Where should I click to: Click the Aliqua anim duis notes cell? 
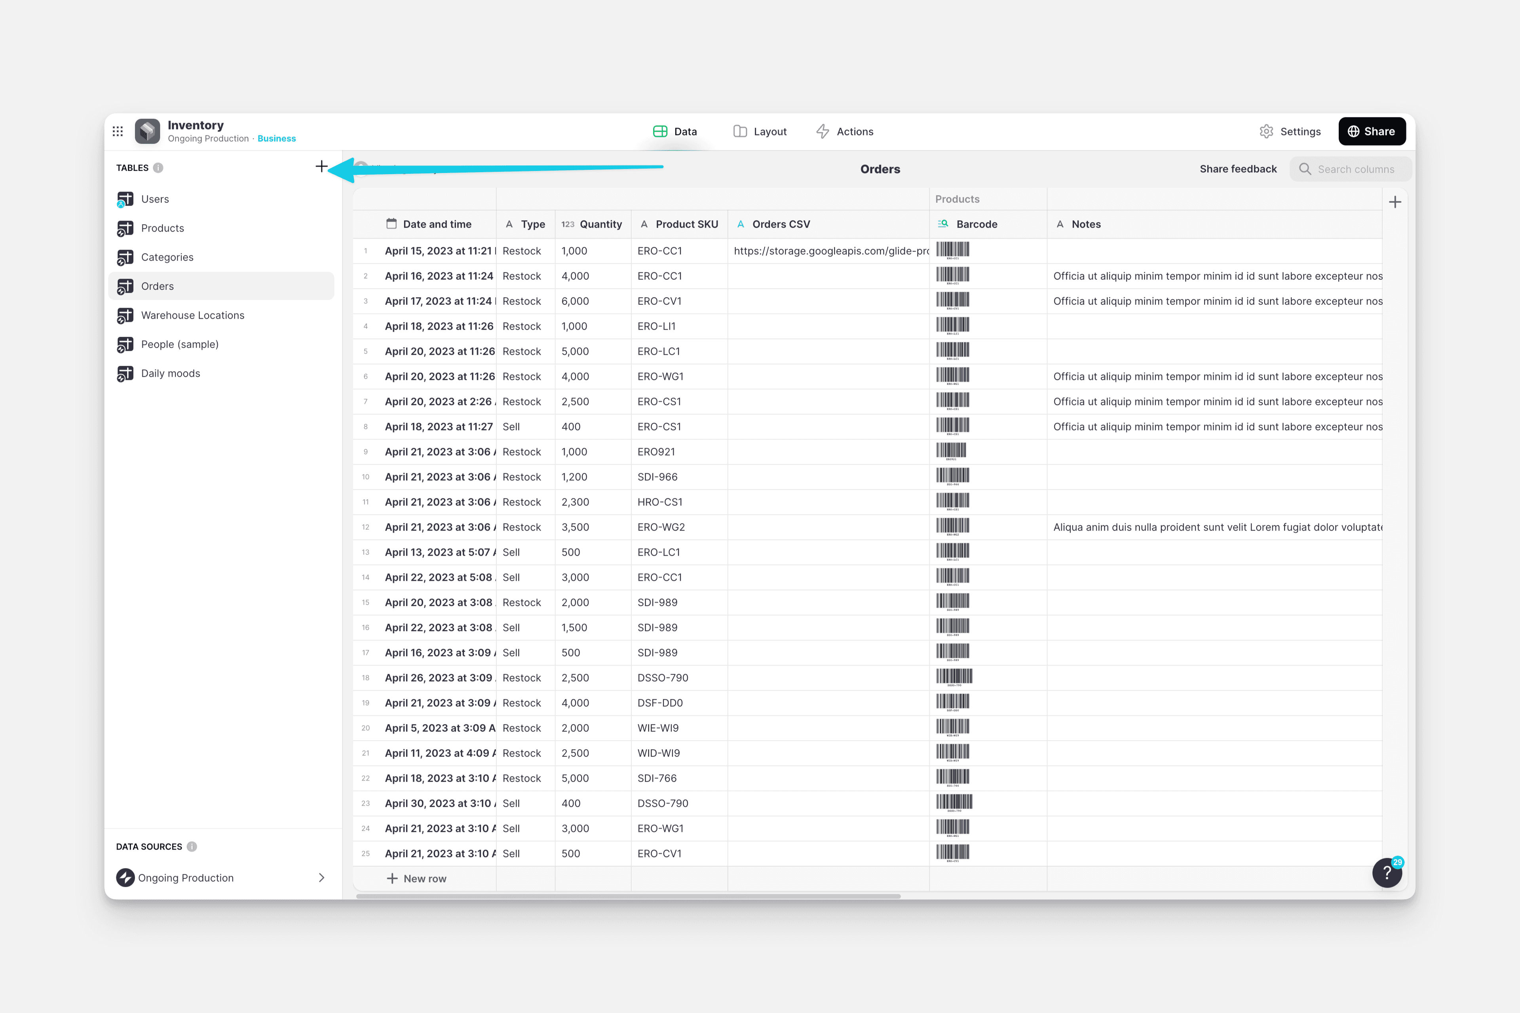pyautogui.click(x=1214, y=527)
